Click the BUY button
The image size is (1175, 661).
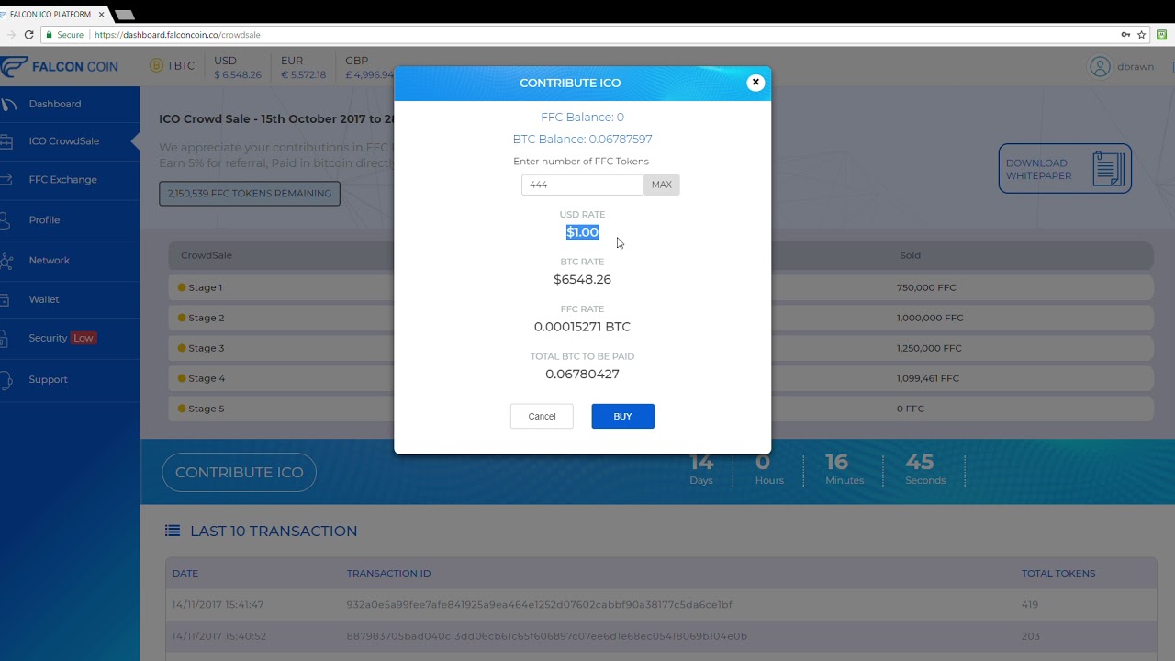click(x=622, y=416)
